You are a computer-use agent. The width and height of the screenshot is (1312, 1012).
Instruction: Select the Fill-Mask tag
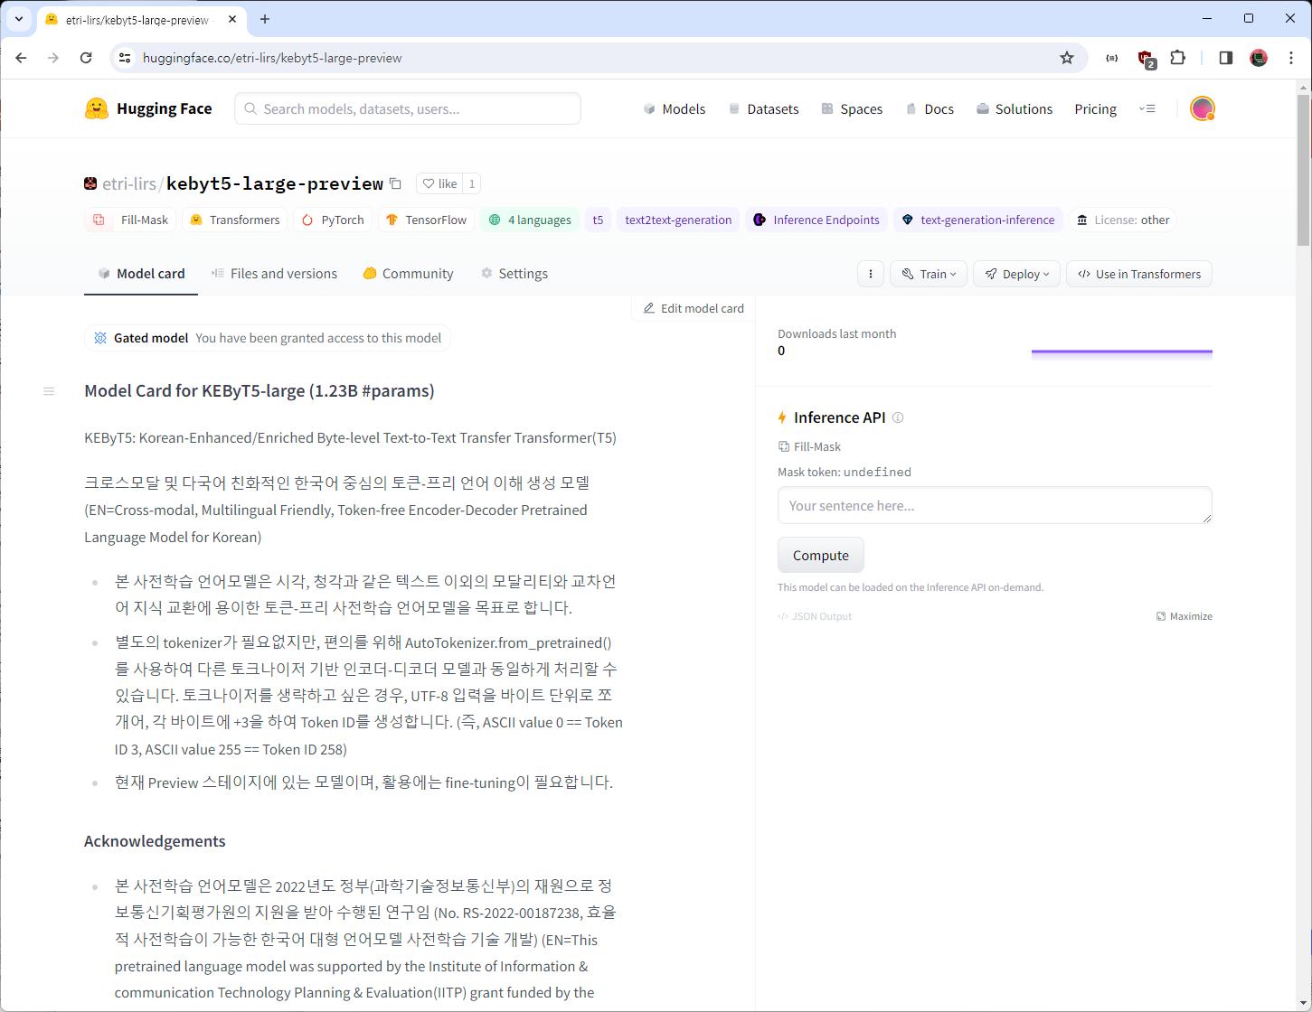tap(130, 220)
